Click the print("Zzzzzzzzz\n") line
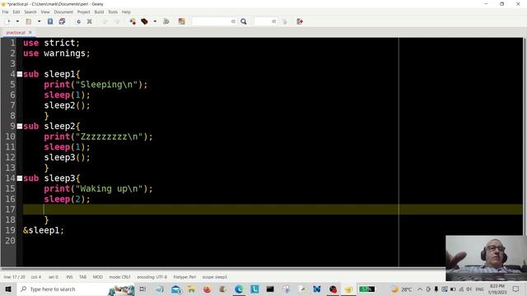Screen dimensions: 527x296 click(x=99, y=136)
